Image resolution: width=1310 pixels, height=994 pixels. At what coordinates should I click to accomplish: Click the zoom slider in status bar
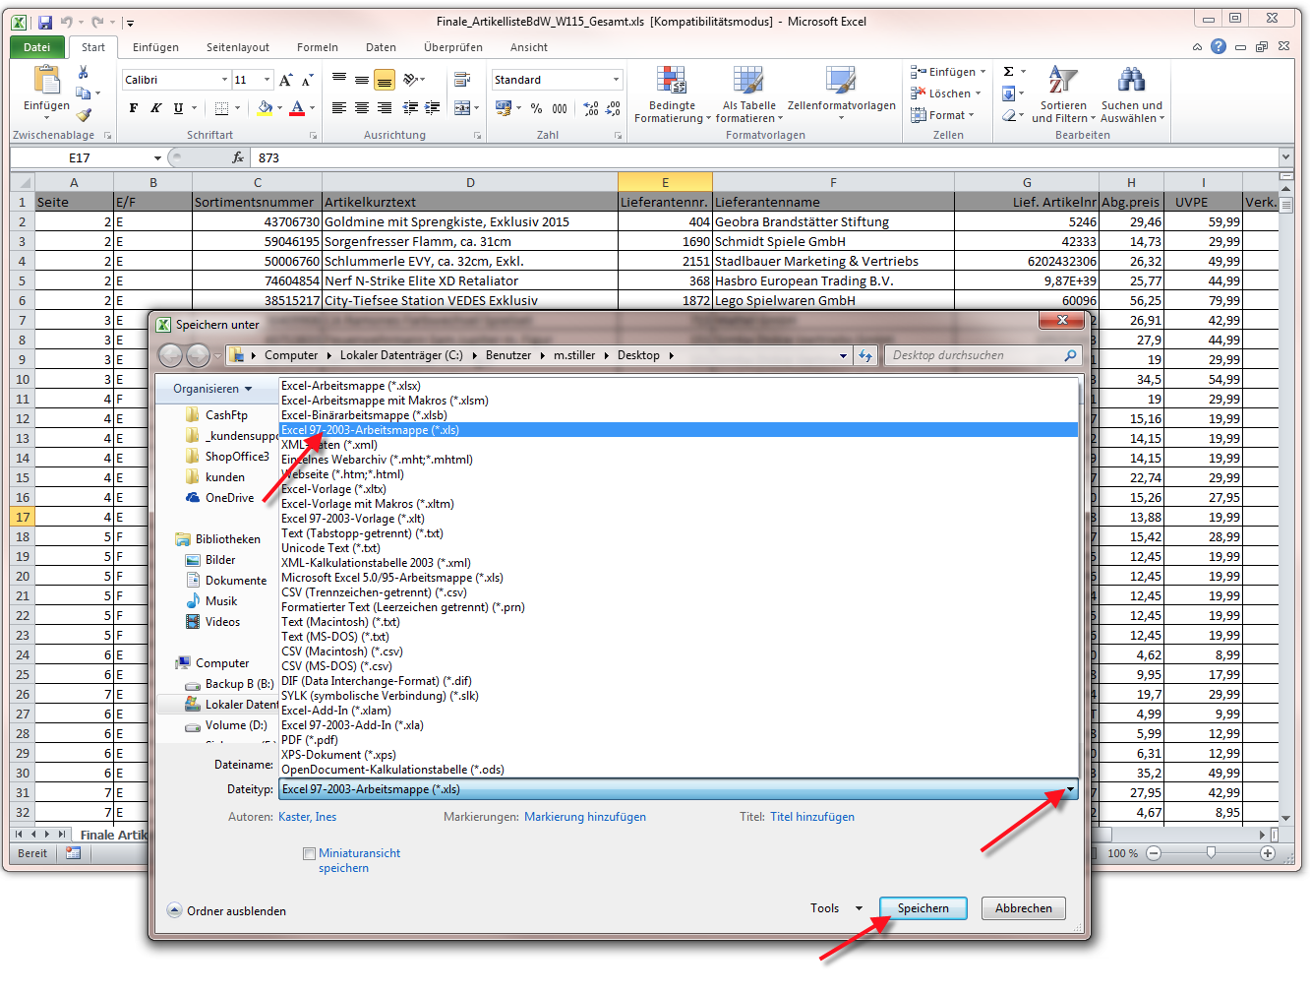click(x=1211, y=853)
